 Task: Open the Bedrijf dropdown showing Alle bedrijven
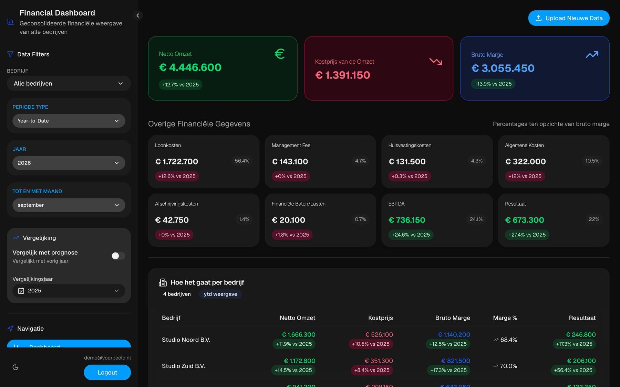tap(69, 84)
